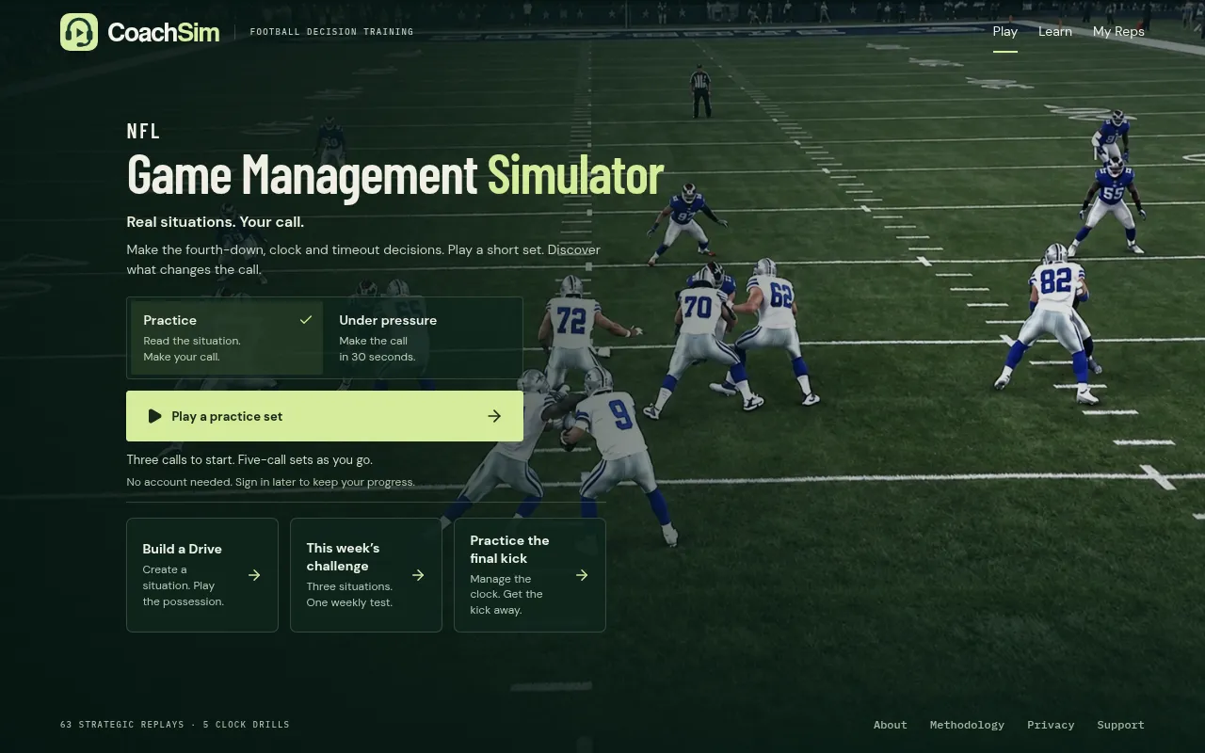Viewport: 1205px width, 753px height.
Task: Open the Privacy footer link
Action: pos(1051,725)
